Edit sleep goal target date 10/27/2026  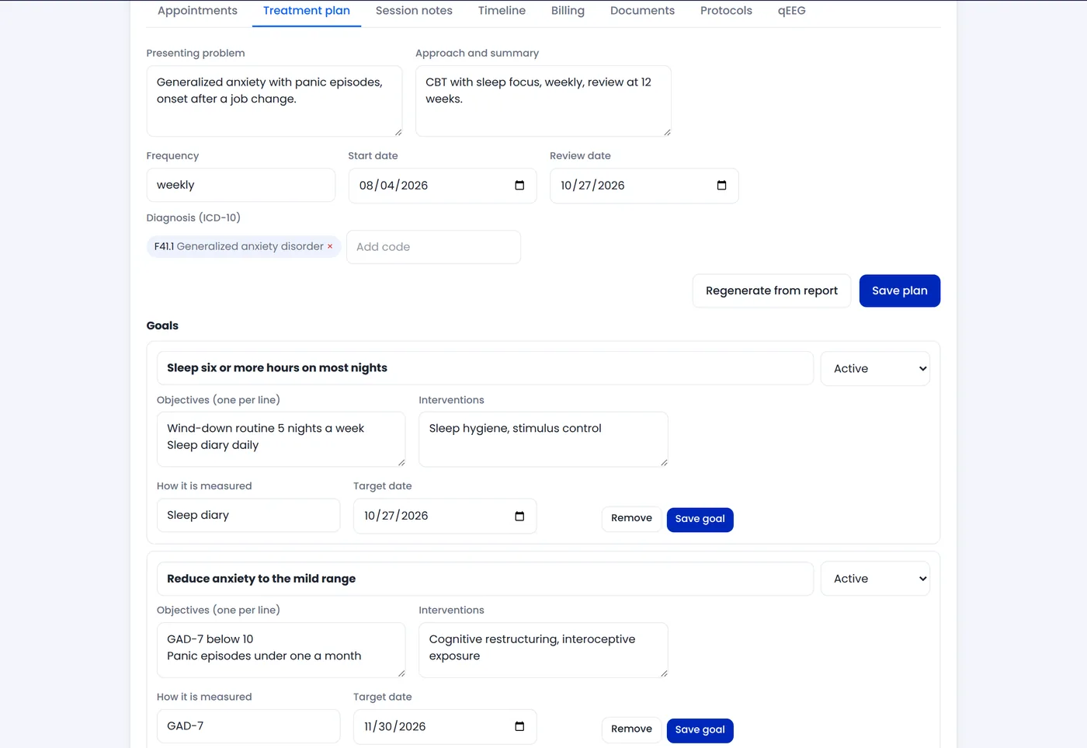click(445, 517)
